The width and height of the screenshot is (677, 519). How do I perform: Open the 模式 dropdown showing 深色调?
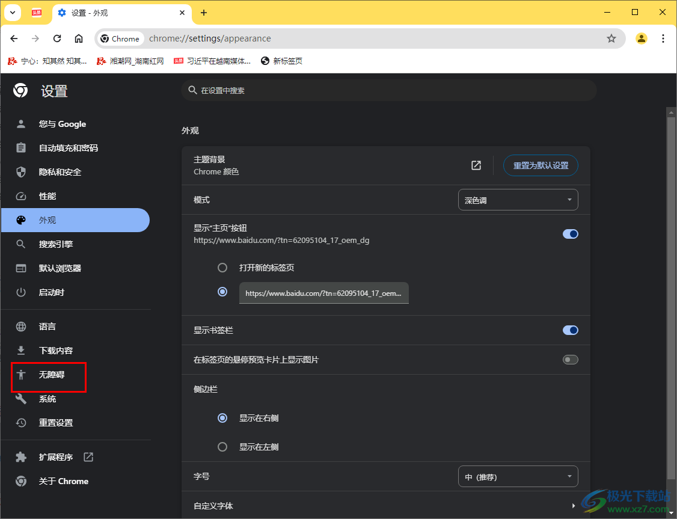518,200
